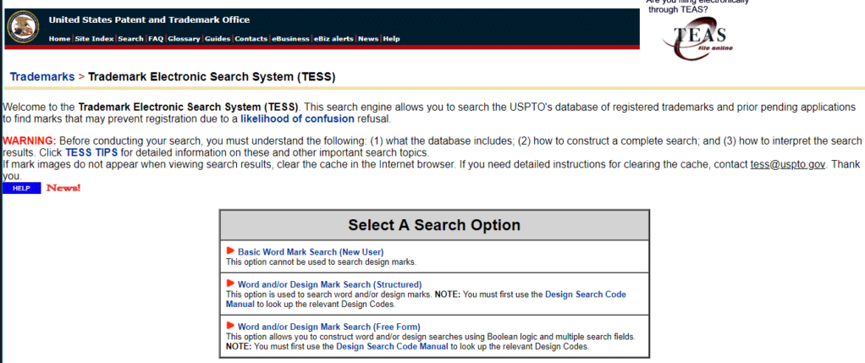
Task: Open eBiz alerts in the navigation bar
Action: pyautogui.click(x=333, y=39)
